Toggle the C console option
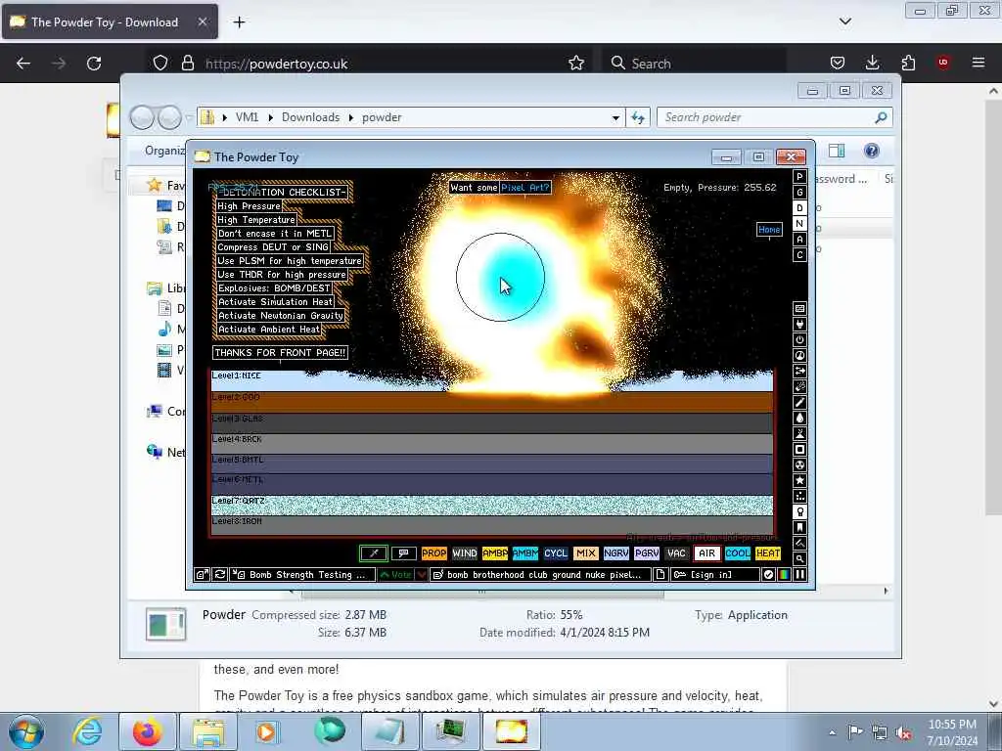Image resolution: width=1002 pixels, height=751 pixels. point(799,255)
